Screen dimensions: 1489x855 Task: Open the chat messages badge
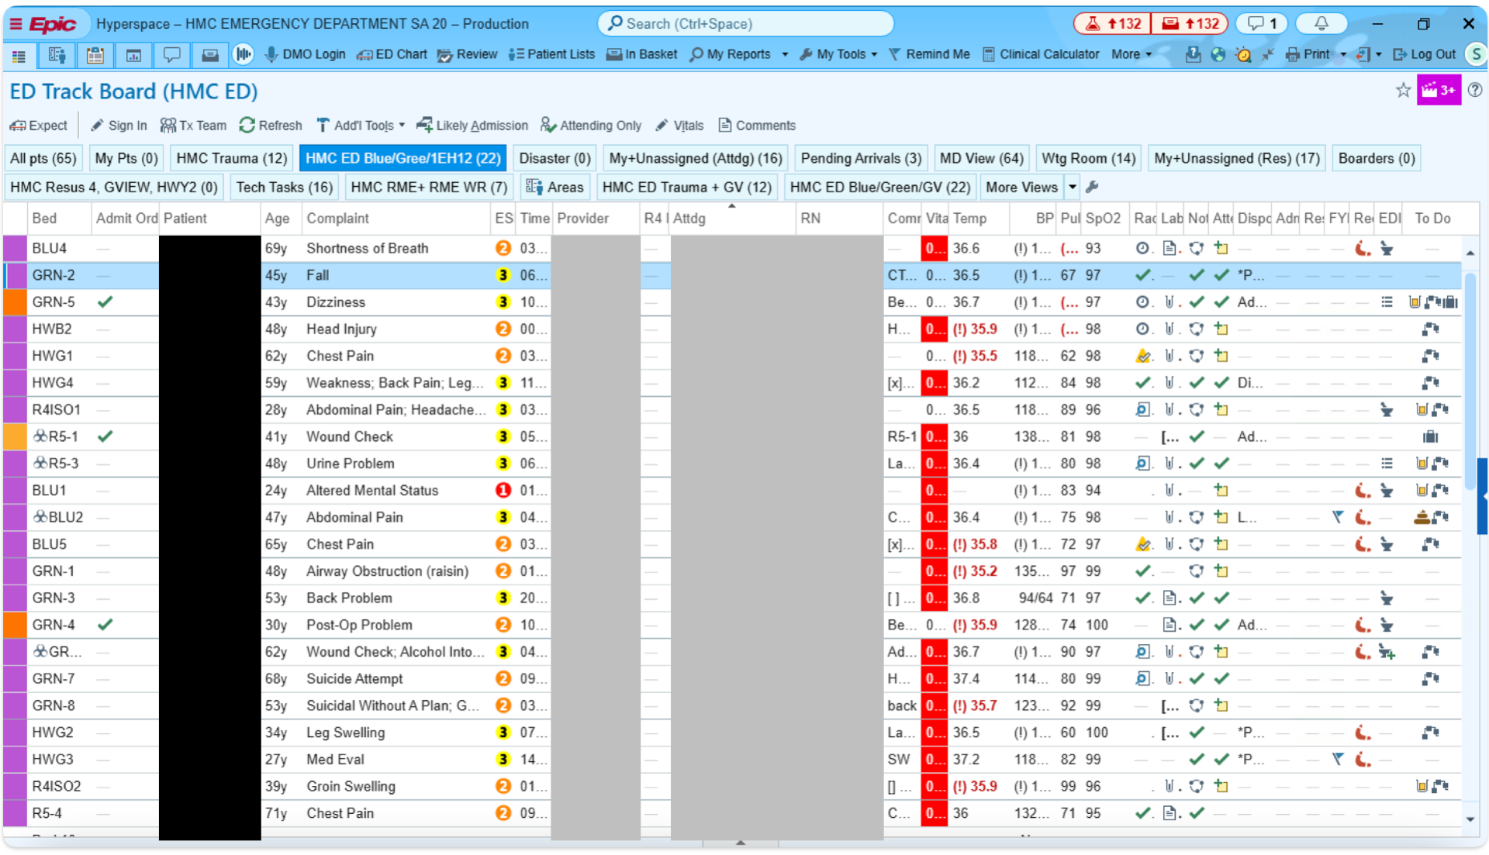pyautogui.click(x=1262, y=23)
